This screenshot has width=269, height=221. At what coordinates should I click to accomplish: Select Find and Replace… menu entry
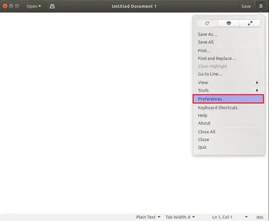pos(228,58)
